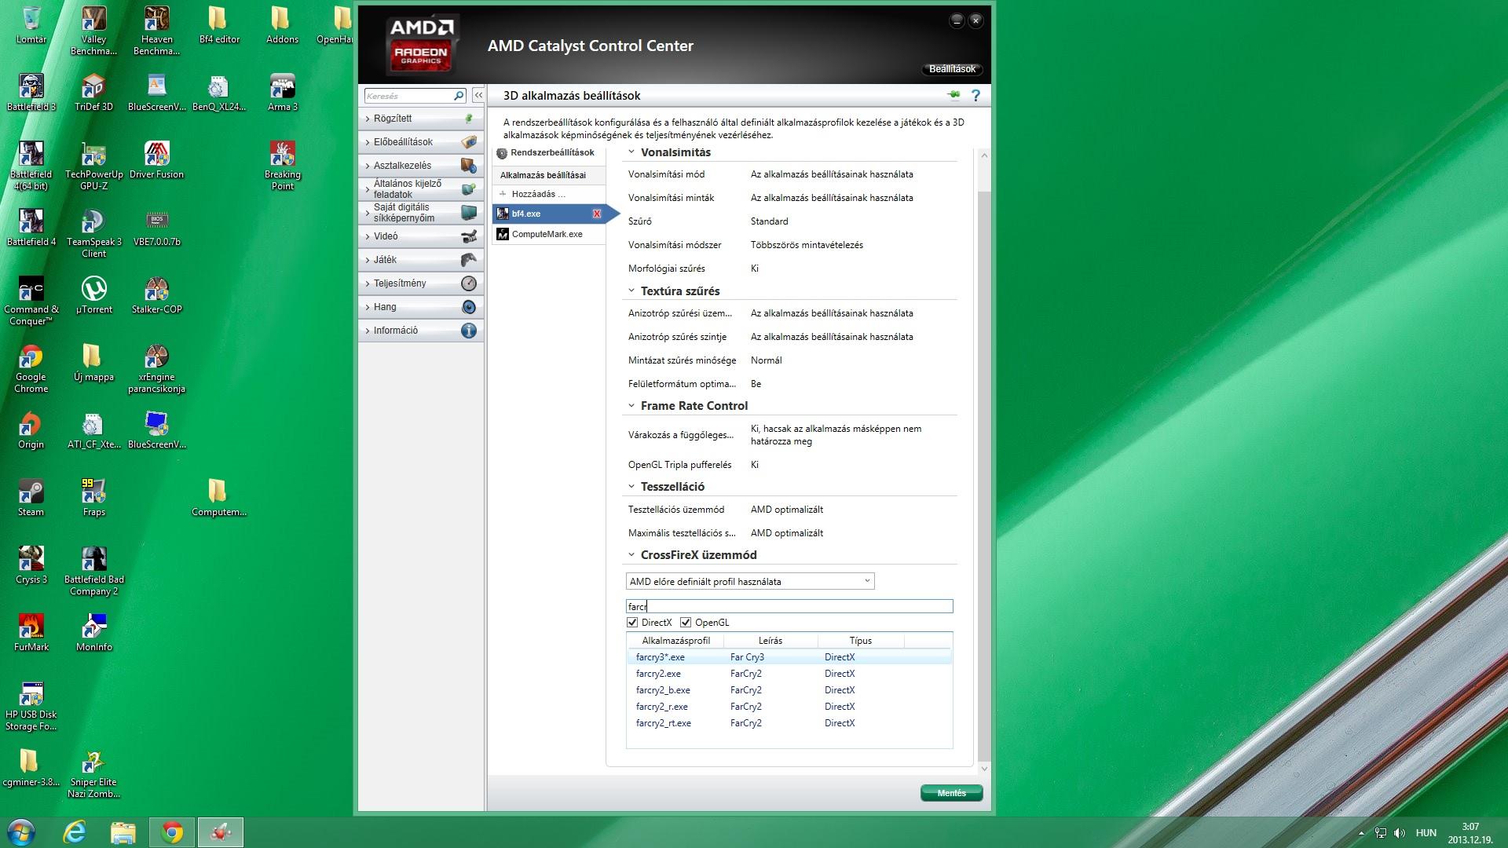Select farcry2_rt.exe profile row
Screen dimensions: 1508x848
(x=789, y=723)
